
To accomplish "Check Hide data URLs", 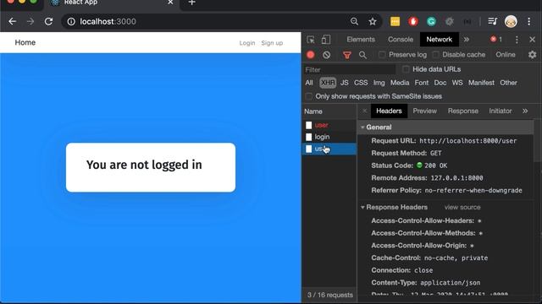I will [406, 69].
